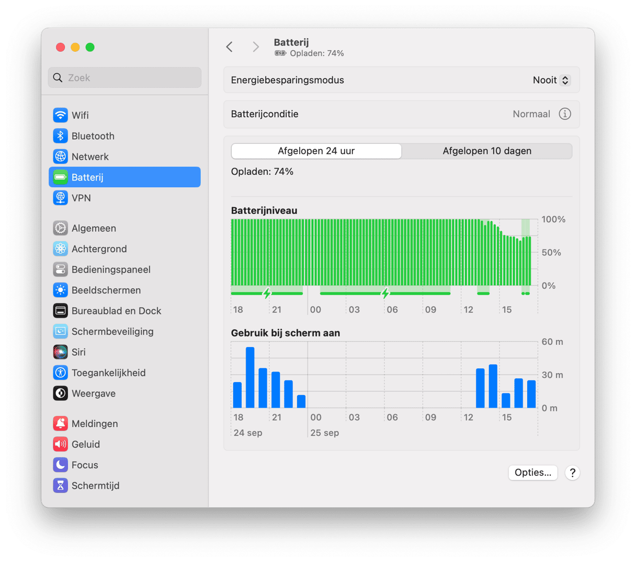Click the Bedieningspaneel switches icon
This screenshot has width=636, height=562.
point(61,269)
